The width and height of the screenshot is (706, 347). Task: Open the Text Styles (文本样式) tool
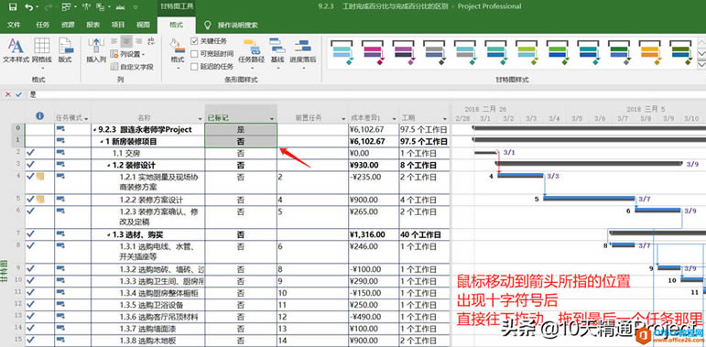[16, 50]
